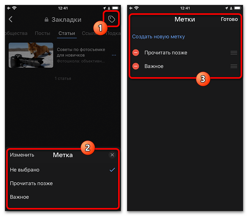Tap the reorder handle next to Важное
The width and height of the screenshot is (248, 216).
click(x=234, y=66)
